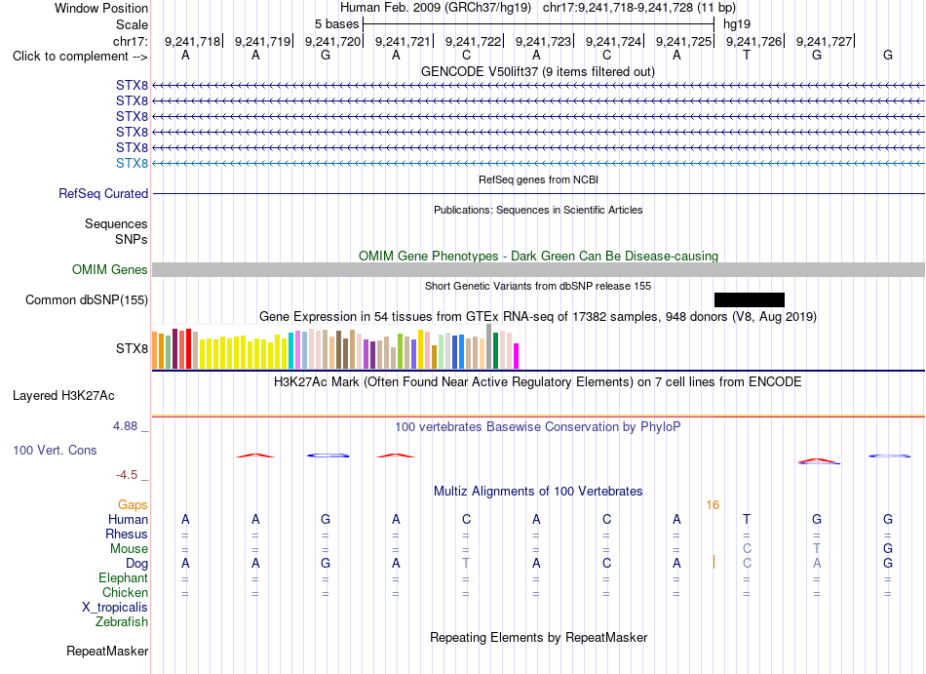Click the hg19 assembly label by scale
Image resolution: width=926 pixels, height=674 pixels.
737,24
